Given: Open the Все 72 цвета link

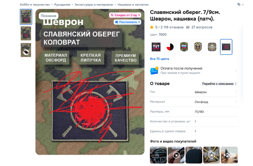Looking at the screenshot, I should click(159, 59).
